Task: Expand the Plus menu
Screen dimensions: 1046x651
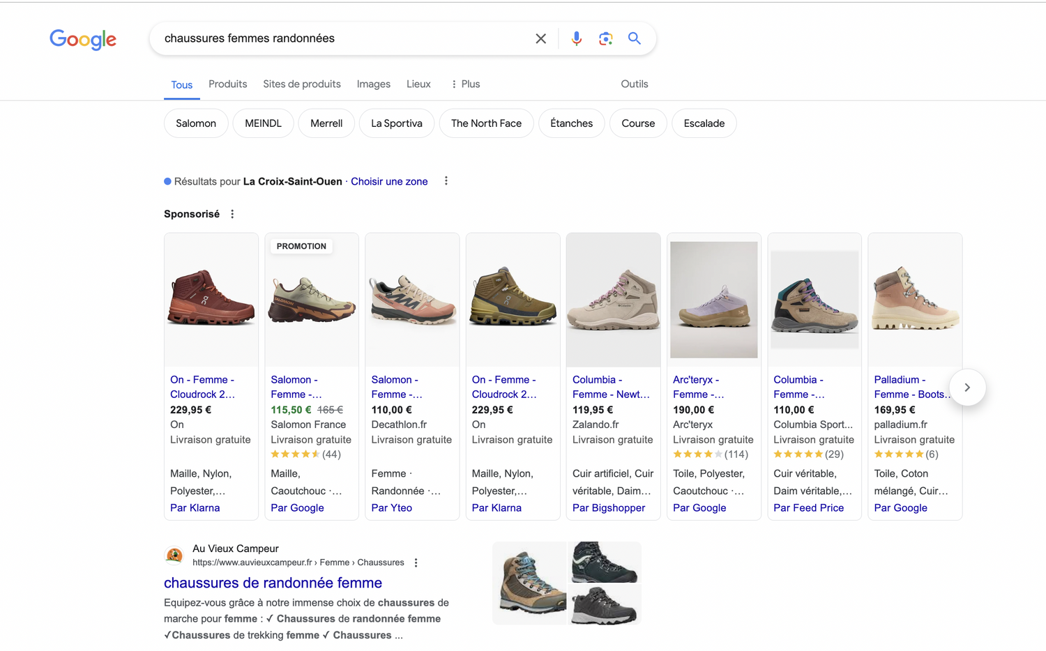Action: (465, 84)
